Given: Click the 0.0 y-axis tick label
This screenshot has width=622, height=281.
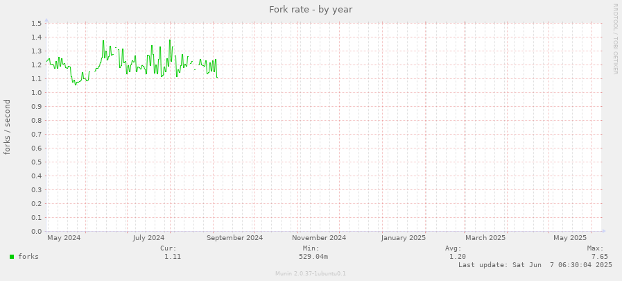Looking at the screenshot, I should pyautogui.click(x=37, y=231).
